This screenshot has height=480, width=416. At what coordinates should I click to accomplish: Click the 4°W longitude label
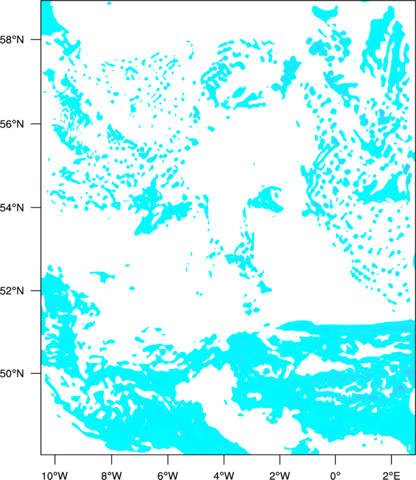(224, 476)
